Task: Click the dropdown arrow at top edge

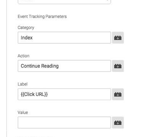Action: pyautogui.click(x=108, y=0)
